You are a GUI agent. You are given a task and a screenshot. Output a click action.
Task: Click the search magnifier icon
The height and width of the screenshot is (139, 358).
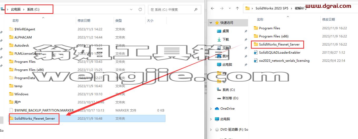point(196,9)
